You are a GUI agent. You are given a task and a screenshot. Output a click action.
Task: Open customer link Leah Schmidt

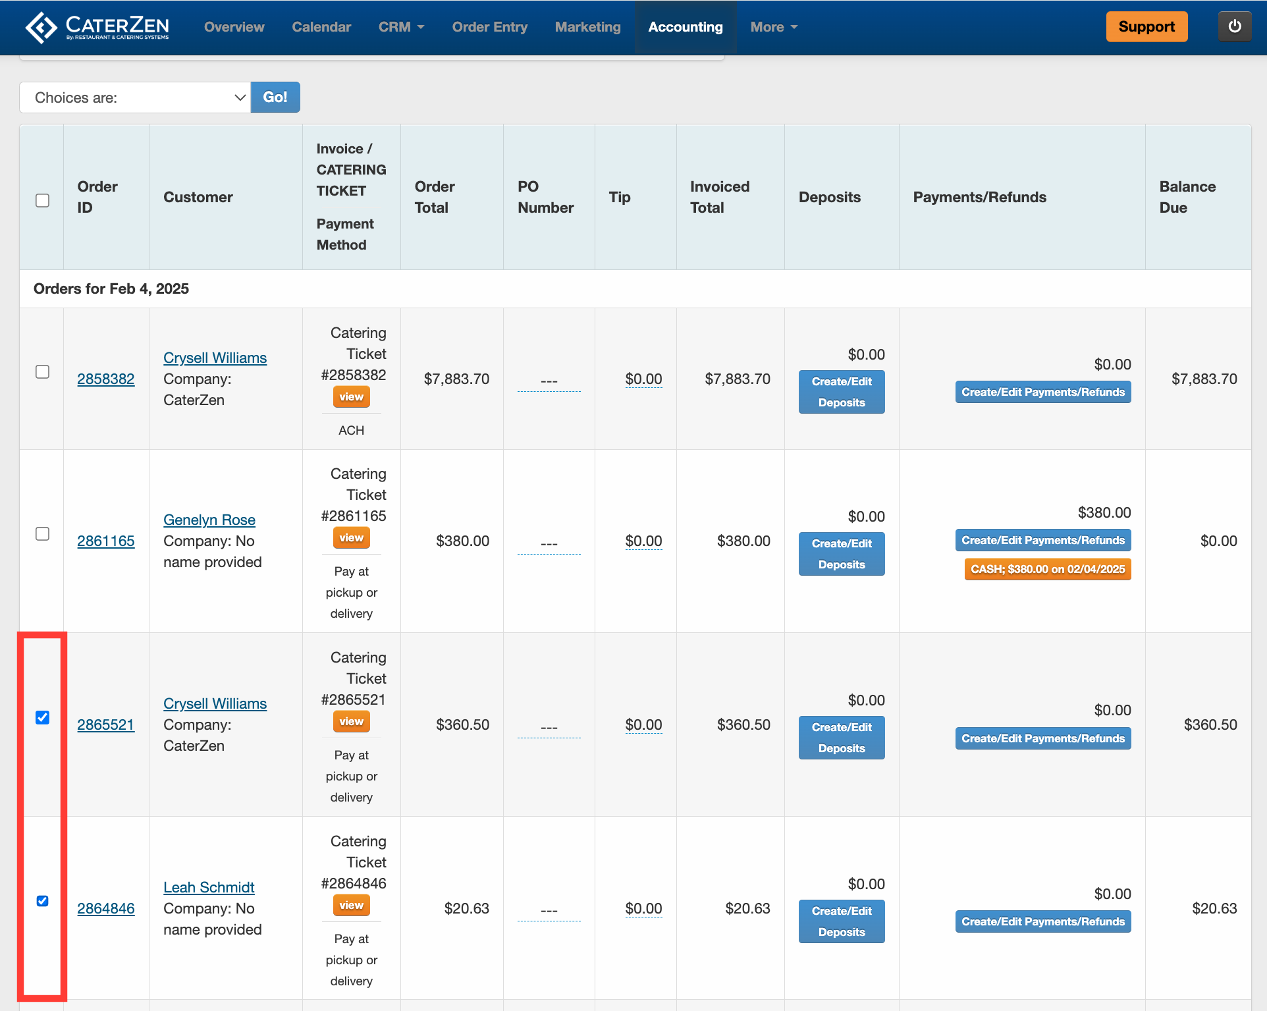coord(209,887)
